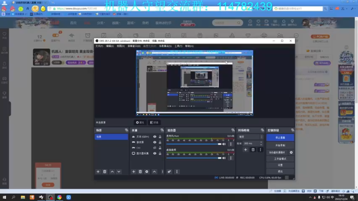Click Douyu header history clock icon
Image resolution: width=358 pixels, height=201 pixels.
[x=250, y=22]
